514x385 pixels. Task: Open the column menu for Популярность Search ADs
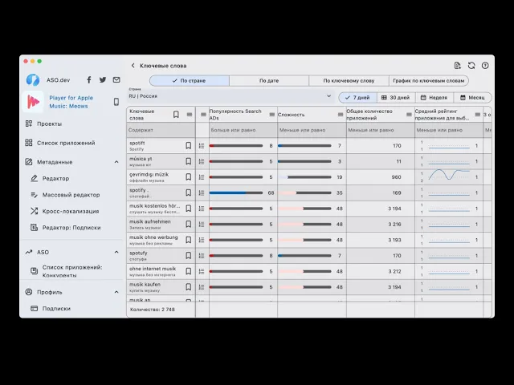(271, 114)
